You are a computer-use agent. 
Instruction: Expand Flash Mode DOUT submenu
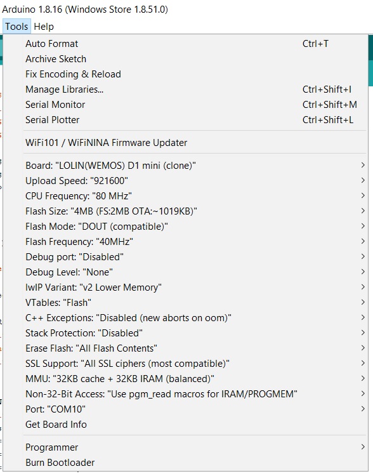pyautogui.click(x=185, y=226)
